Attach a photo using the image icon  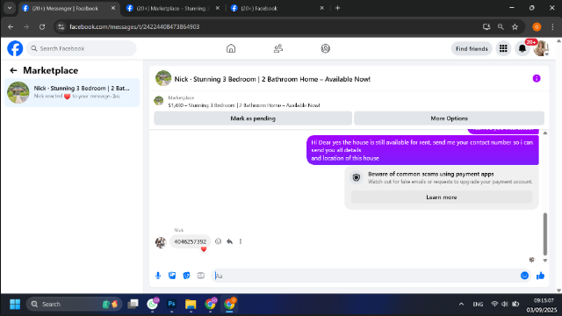coord(172,276)
